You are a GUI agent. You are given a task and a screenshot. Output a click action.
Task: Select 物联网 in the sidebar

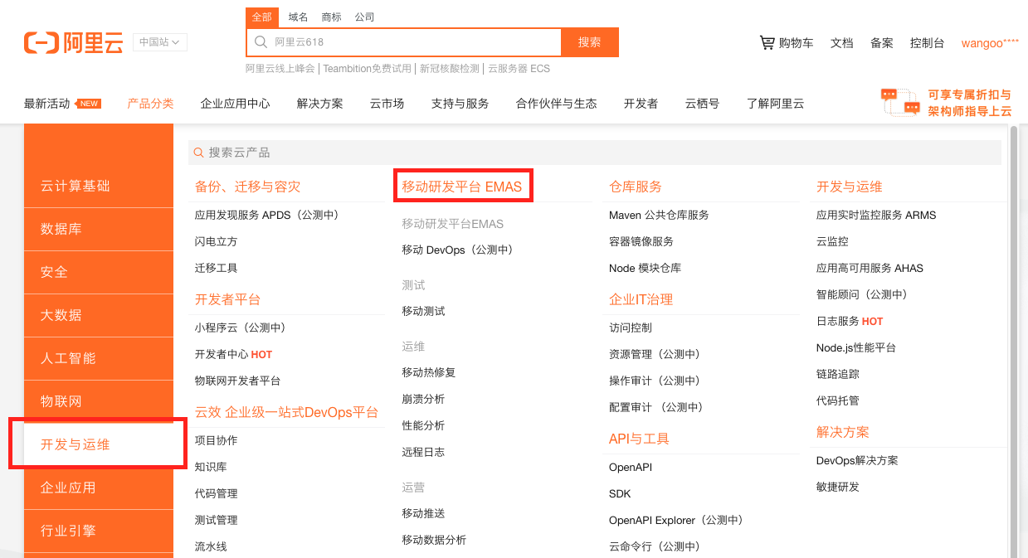[99, 401]
